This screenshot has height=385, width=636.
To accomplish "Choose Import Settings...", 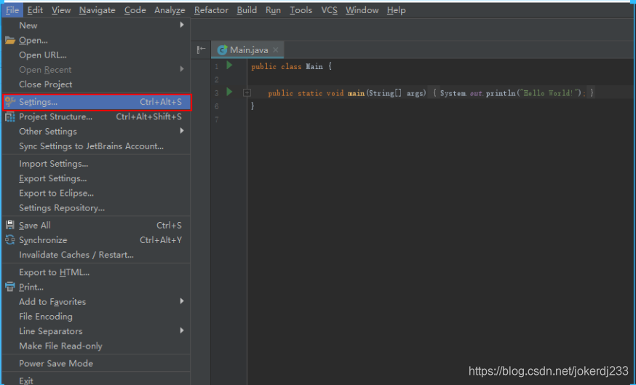I will [96, 164].
